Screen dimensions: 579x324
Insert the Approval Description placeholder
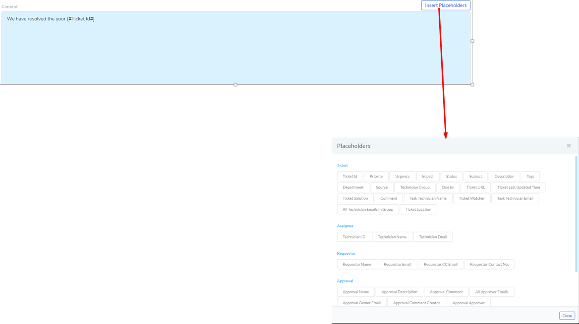pyautogui.click(x=399, y=292)
